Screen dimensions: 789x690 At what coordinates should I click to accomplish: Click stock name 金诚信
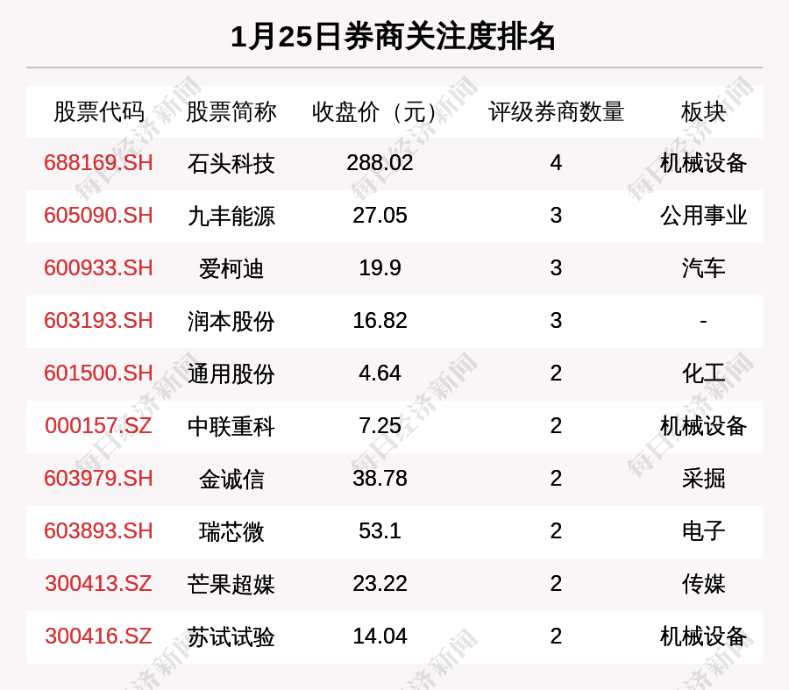pos(231,479)
